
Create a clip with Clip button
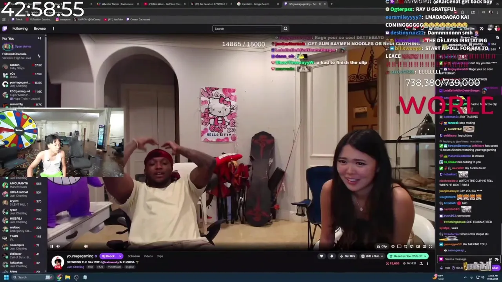click(382, 246)
